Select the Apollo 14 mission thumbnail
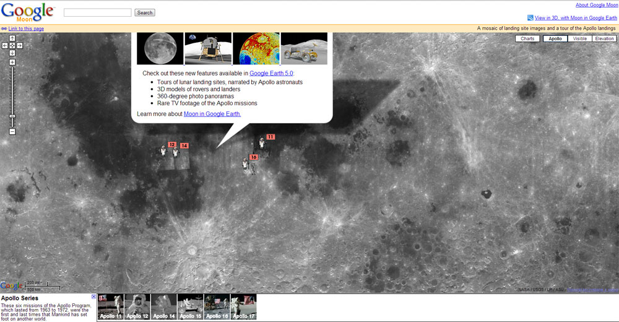 point(164,307)
